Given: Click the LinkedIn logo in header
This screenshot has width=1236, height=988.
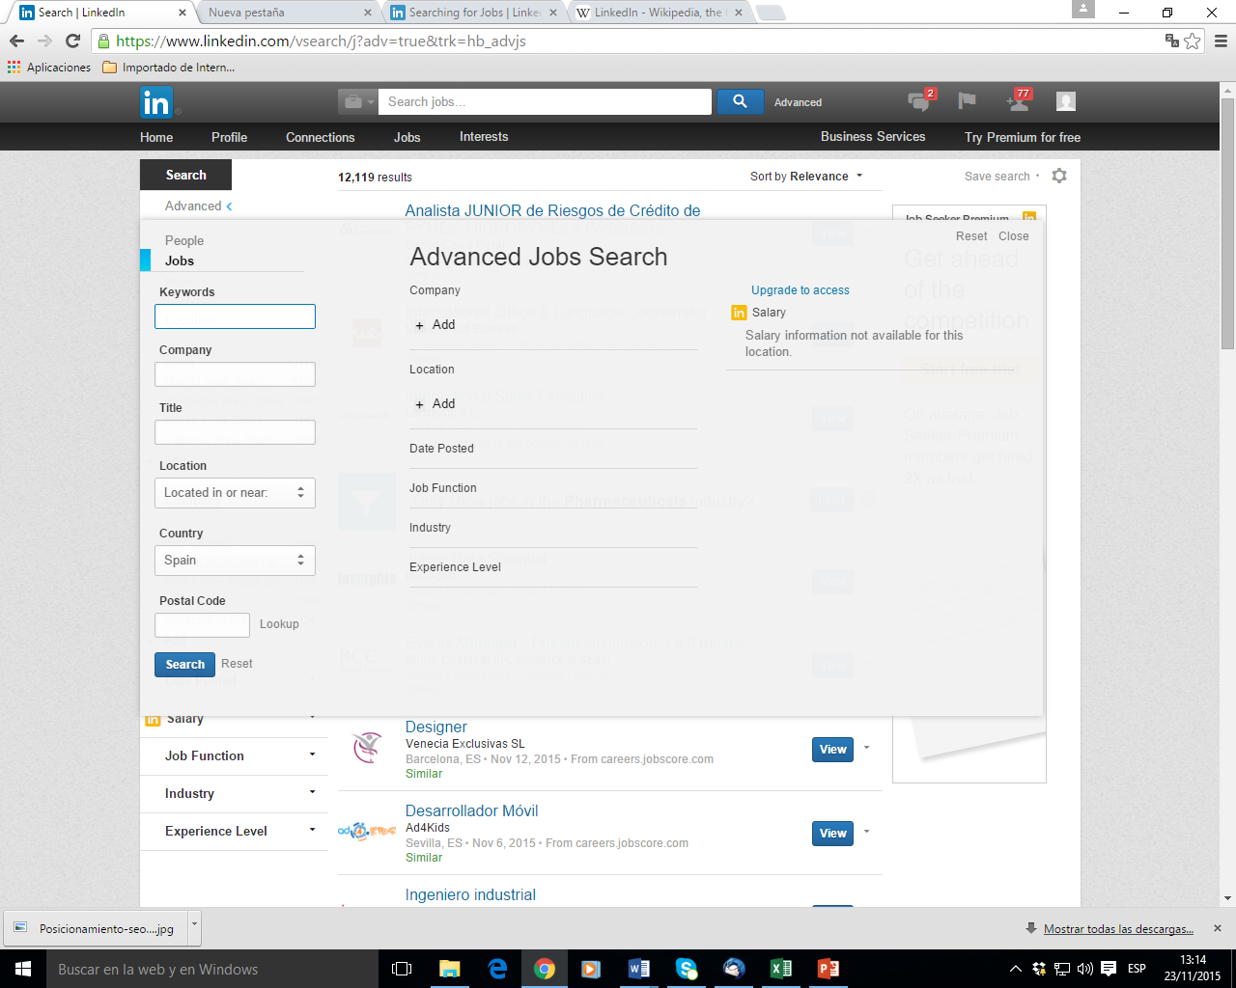Looking at the screenshot, I should coord(156,102).
